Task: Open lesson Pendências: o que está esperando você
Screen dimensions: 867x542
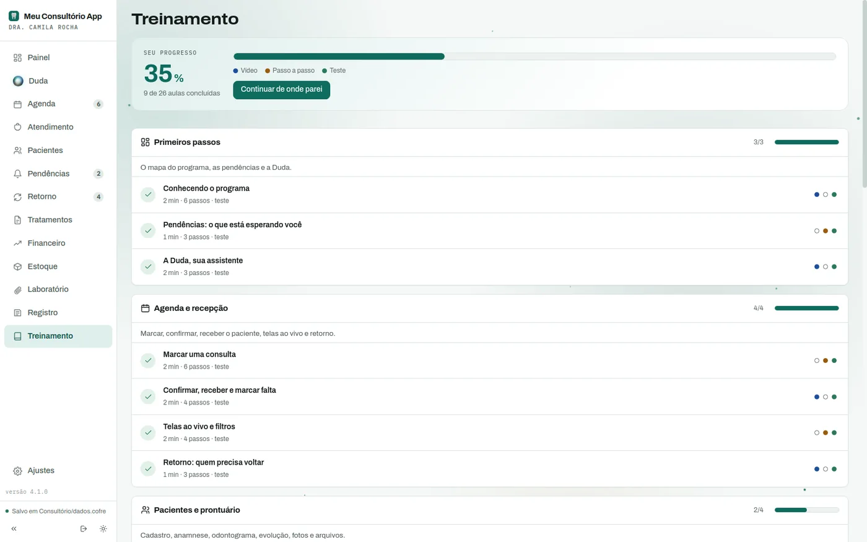Action: pyautogui.click(x=490, y=230)
